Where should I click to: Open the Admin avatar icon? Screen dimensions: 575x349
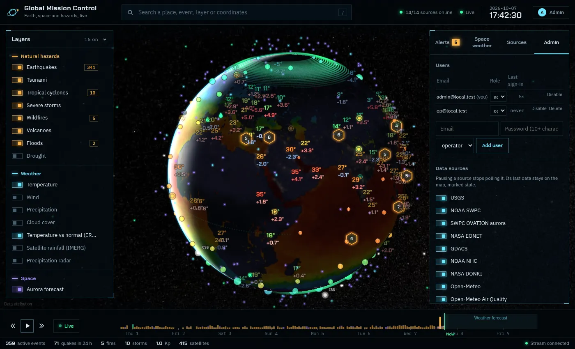(x=542, y=12)
